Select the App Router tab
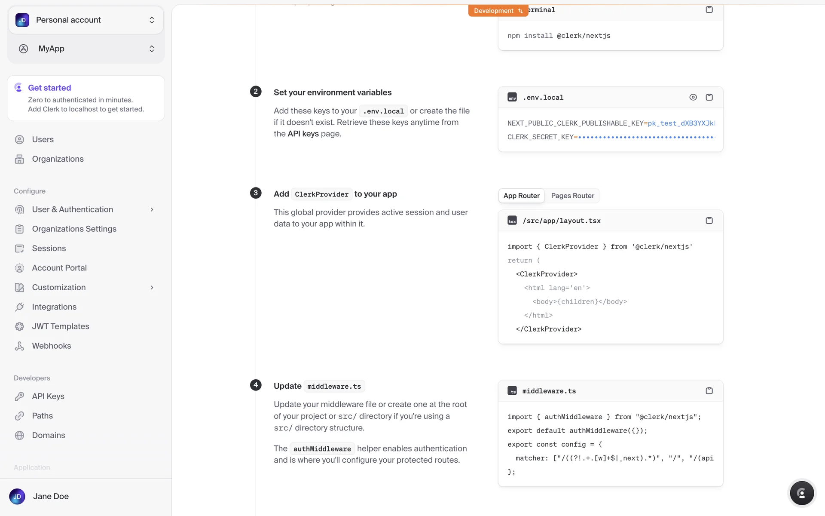 [x=521, y=196]
